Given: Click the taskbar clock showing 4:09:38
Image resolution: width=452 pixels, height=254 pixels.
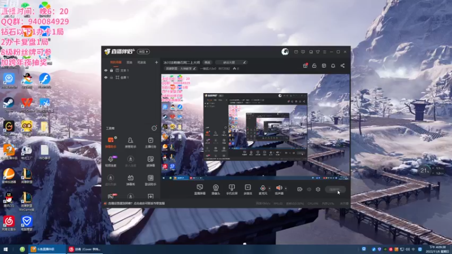Looking at the screenshot, I should [437, 249].
